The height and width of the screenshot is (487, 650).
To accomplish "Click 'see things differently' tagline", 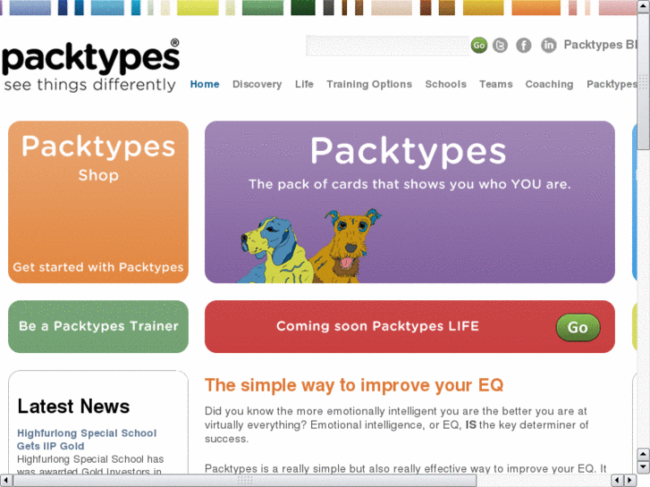I will coord(90,85).
